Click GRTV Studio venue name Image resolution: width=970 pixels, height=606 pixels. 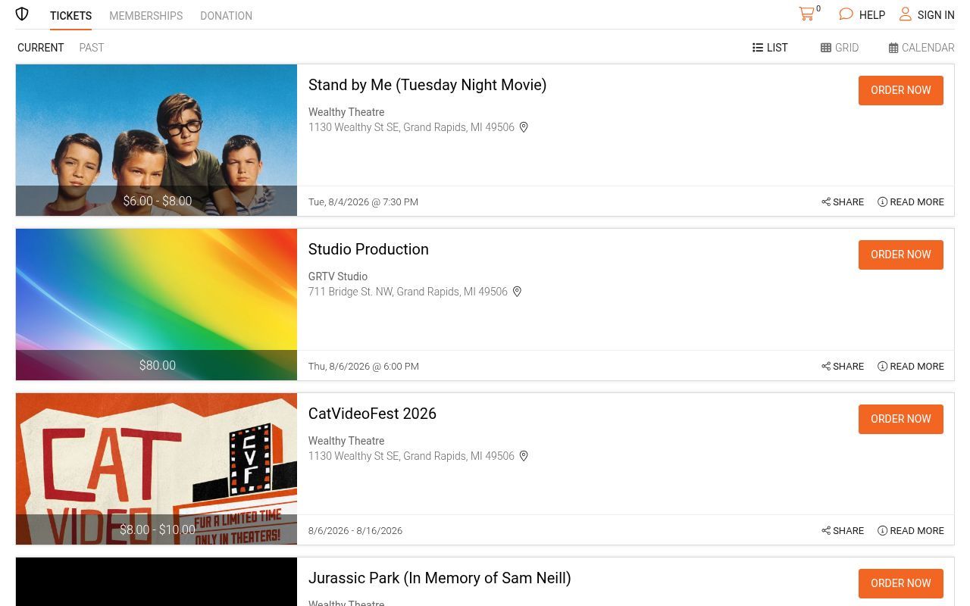coord(338,276)
